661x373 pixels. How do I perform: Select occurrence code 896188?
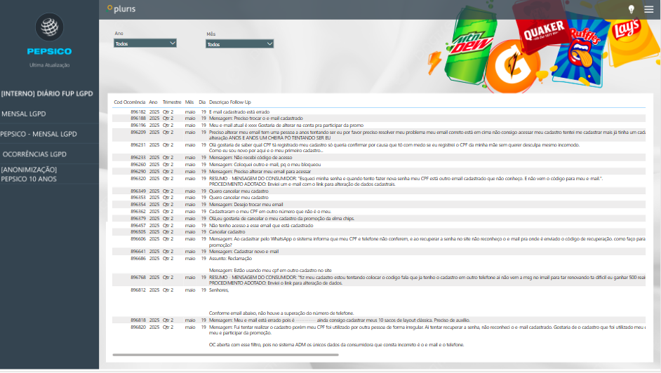point(138,118)
